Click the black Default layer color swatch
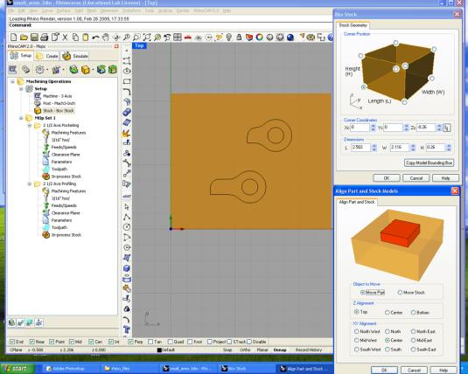 [x=159, y=350]
